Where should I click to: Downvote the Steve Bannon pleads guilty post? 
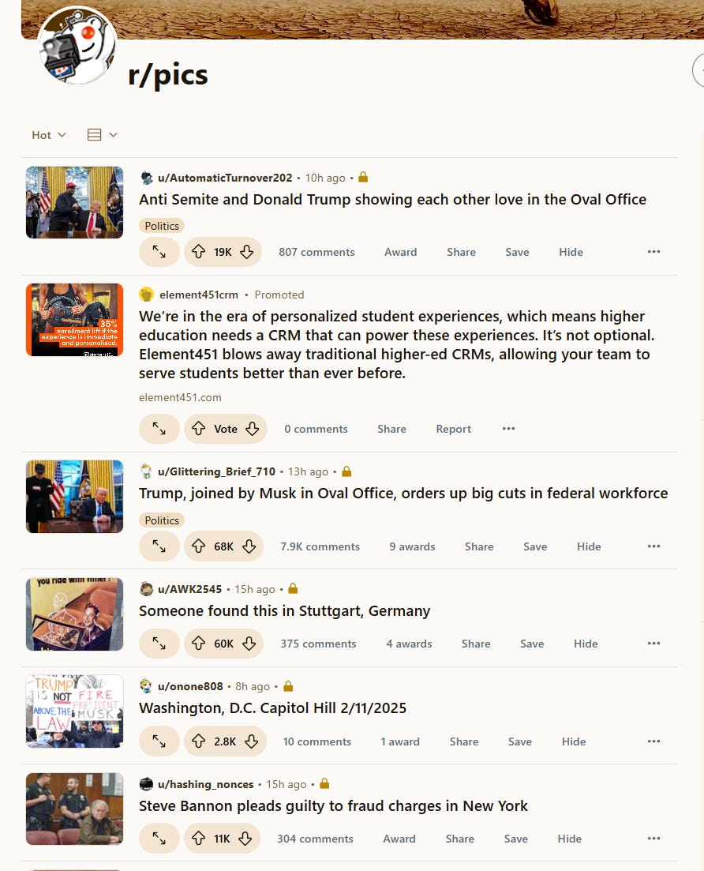[x=245, y=838]
